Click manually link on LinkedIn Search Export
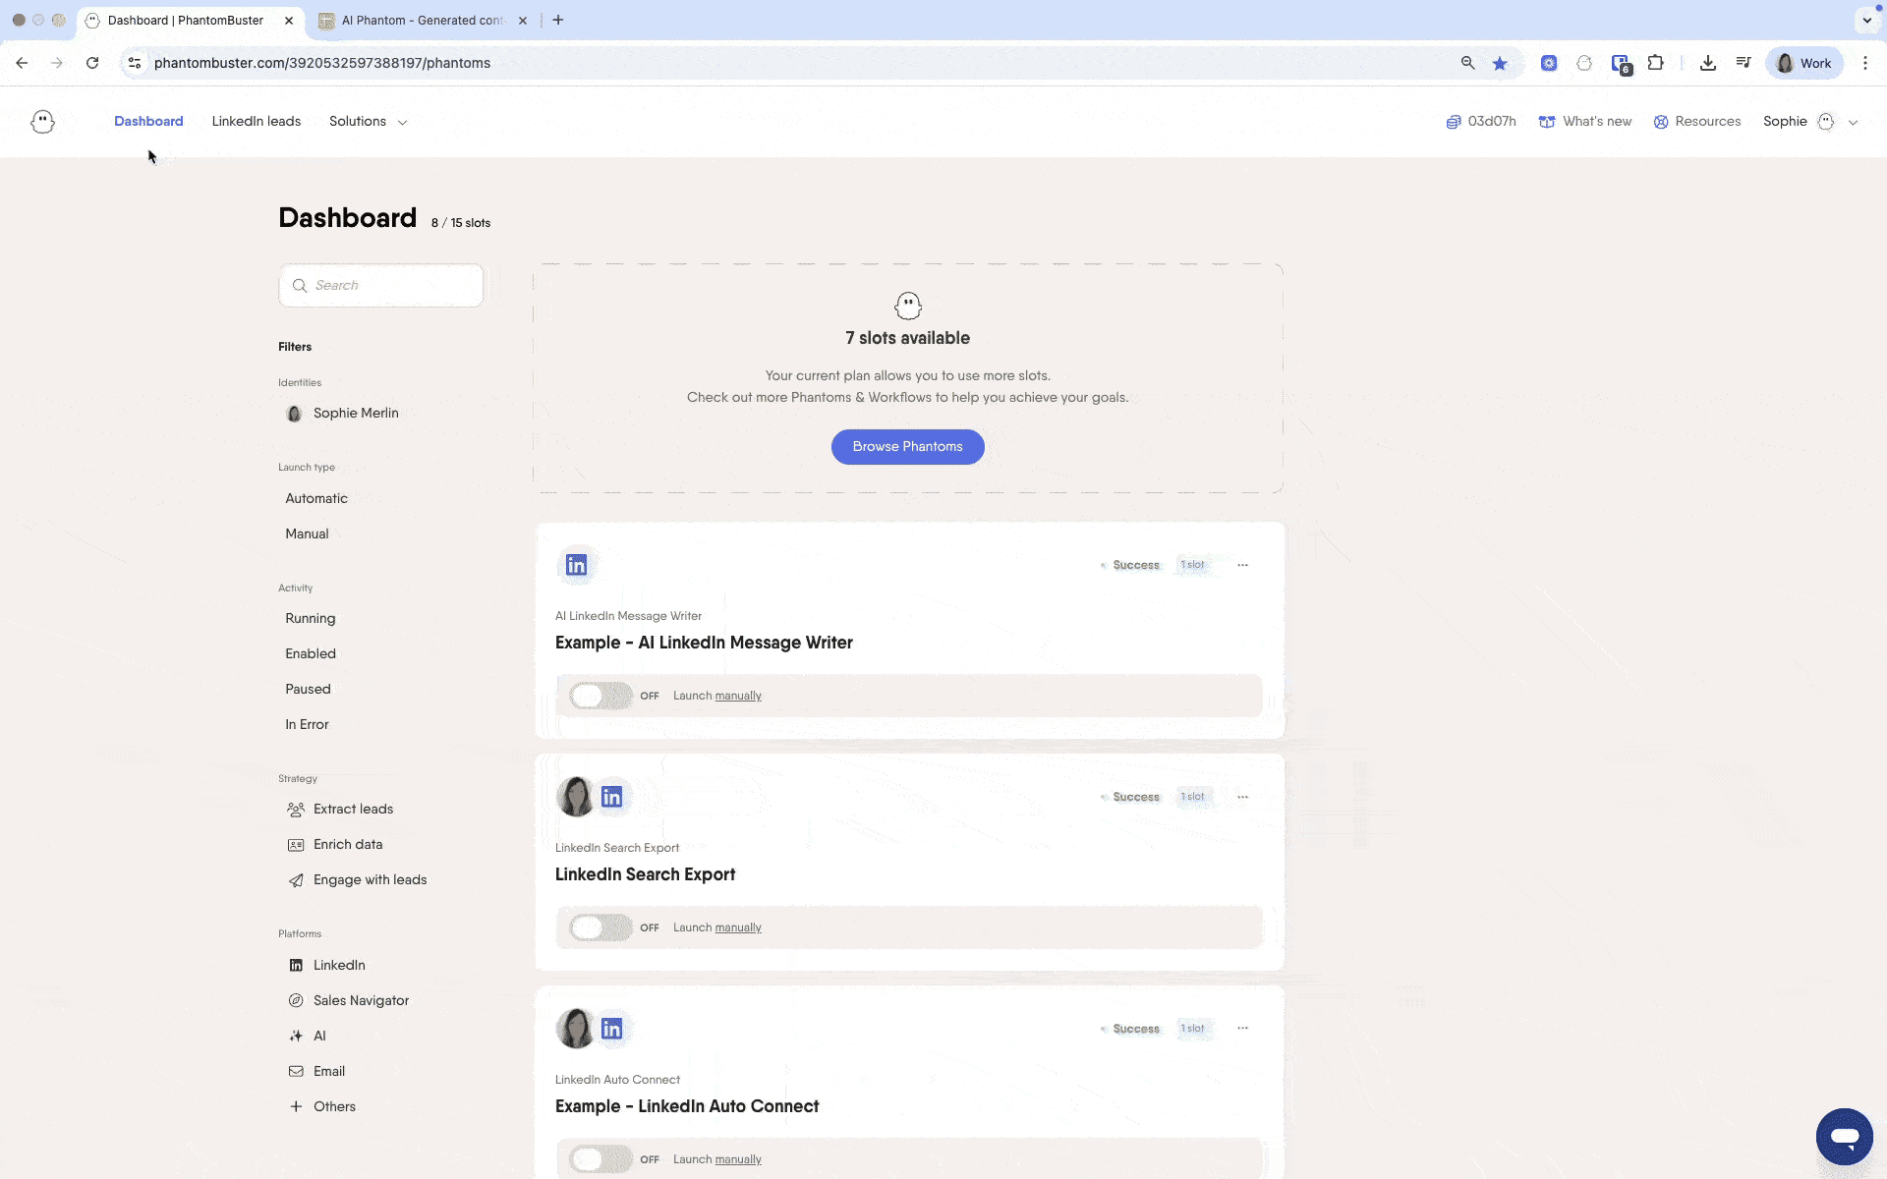 pos(738,927)
